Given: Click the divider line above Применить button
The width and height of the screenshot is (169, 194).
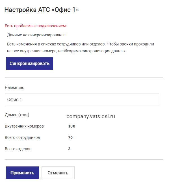Looking at the screenshot, I should 84,159.
